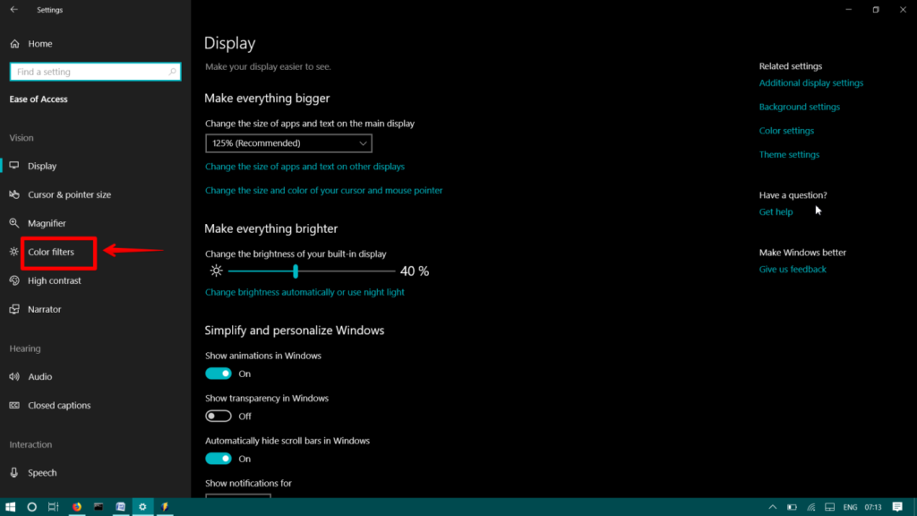Open Background settings link
Image resolution: width=917 pixels, height=516 pixels.
pyautogui.click(x=800, y=107)
